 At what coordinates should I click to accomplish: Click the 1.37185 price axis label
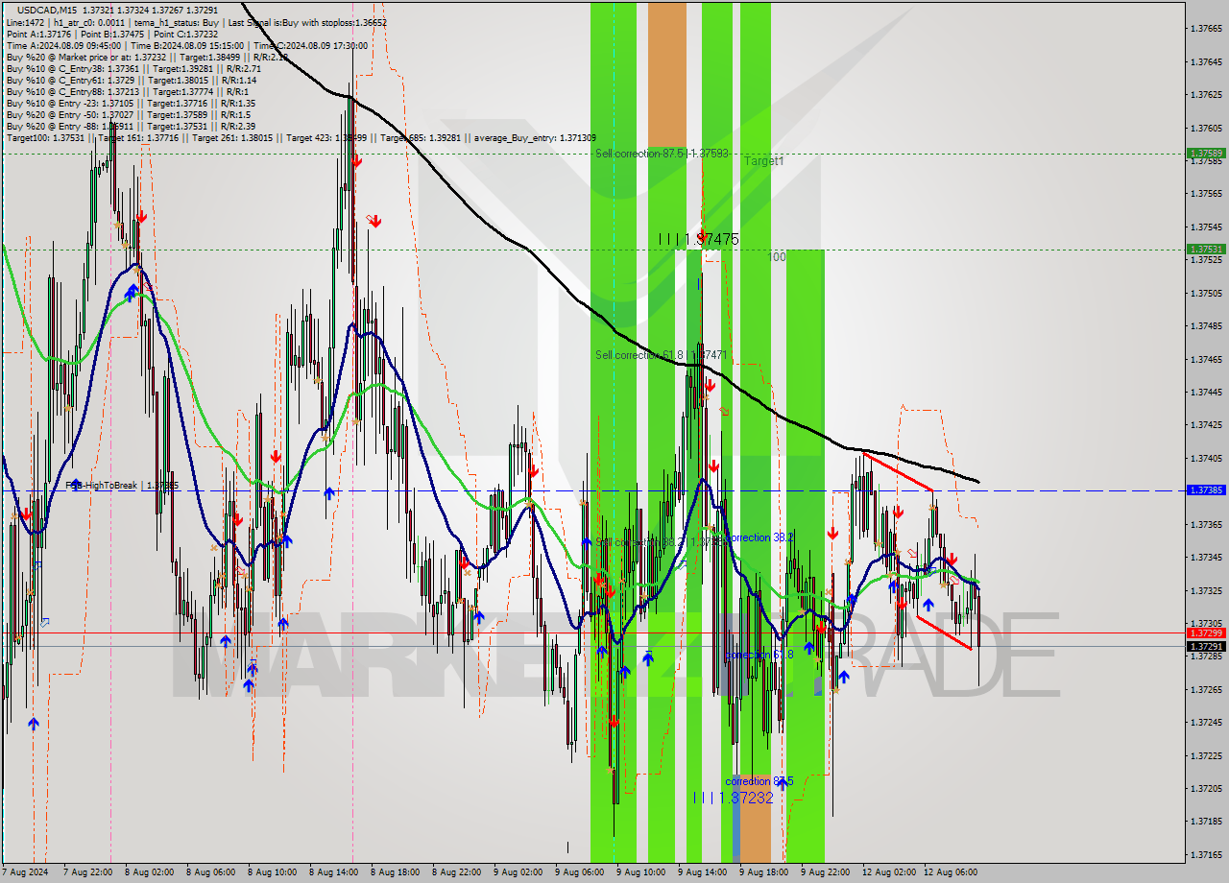(x=1206, y=822)
